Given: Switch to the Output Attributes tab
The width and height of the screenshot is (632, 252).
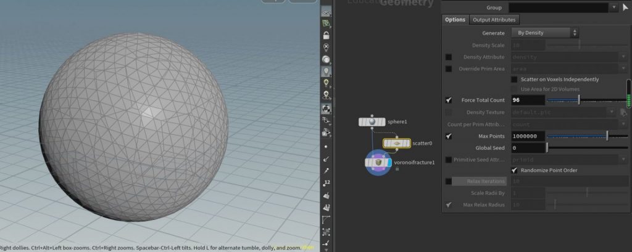Looking at the screenshot, I should pyautogui.click(x=494, y=19).
